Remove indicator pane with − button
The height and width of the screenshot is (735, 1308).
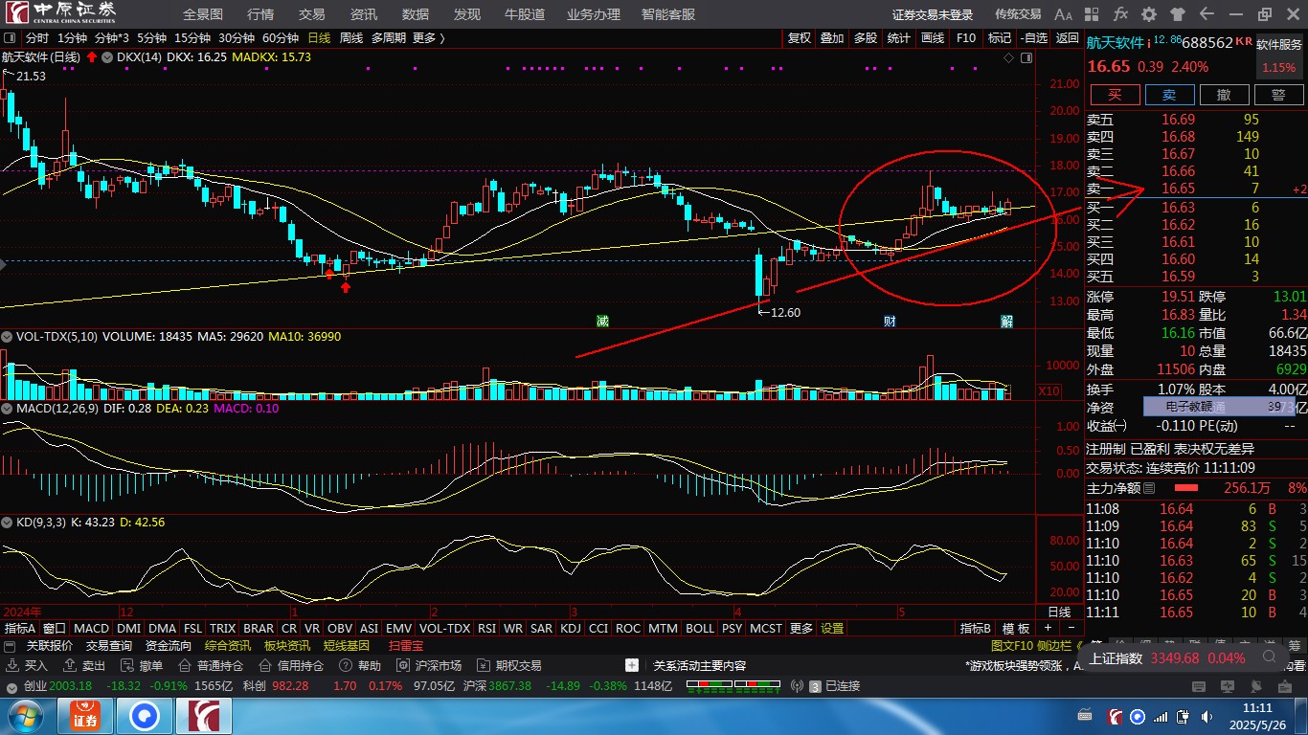1071,629
